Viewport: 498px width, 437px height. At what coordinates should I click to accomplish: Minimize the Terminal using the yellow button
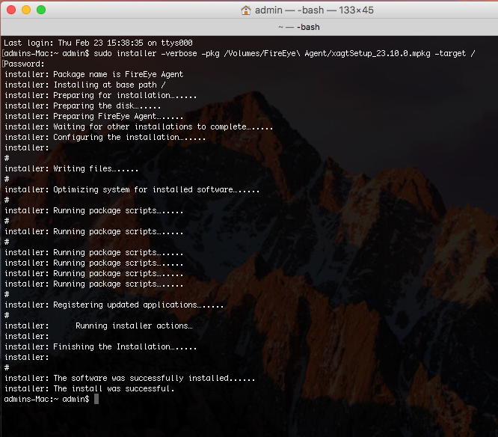[x=25, y=10]
